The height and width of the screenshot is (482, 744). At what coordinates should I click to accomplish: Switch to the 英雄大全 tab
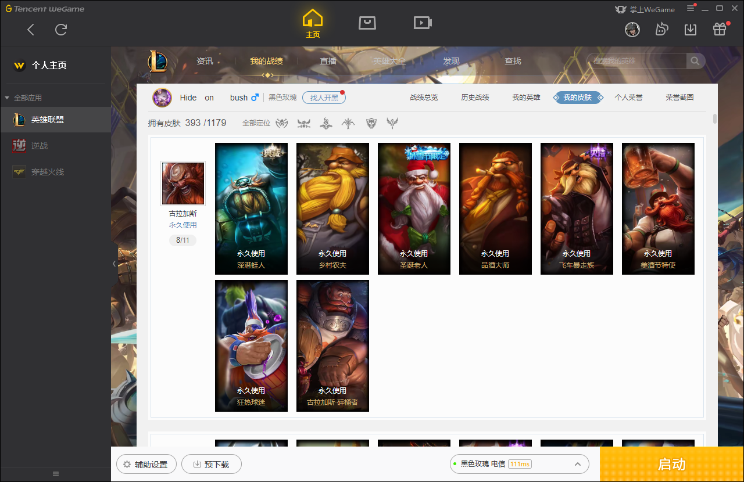(x=389, y=61)
